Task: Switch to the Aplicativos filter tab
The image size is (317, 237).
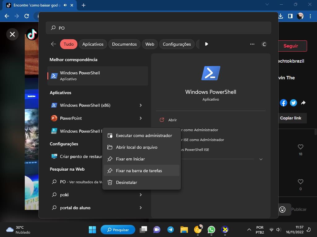Action: click(x=93, y=44)
